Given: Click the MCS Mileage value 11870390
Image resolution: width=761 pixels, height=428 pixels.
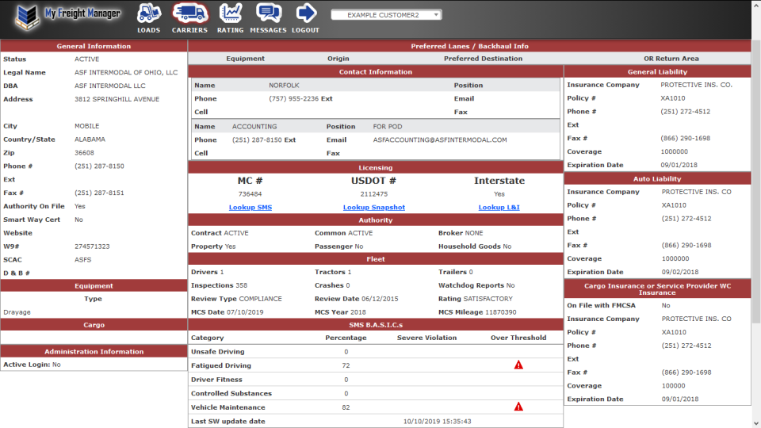Looking at the screenshot, I should point(501,312).
